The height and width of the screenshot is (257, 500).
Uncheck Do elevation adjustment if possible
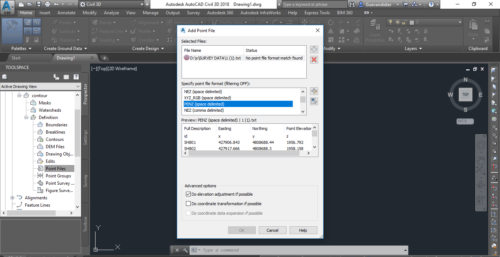189,194
